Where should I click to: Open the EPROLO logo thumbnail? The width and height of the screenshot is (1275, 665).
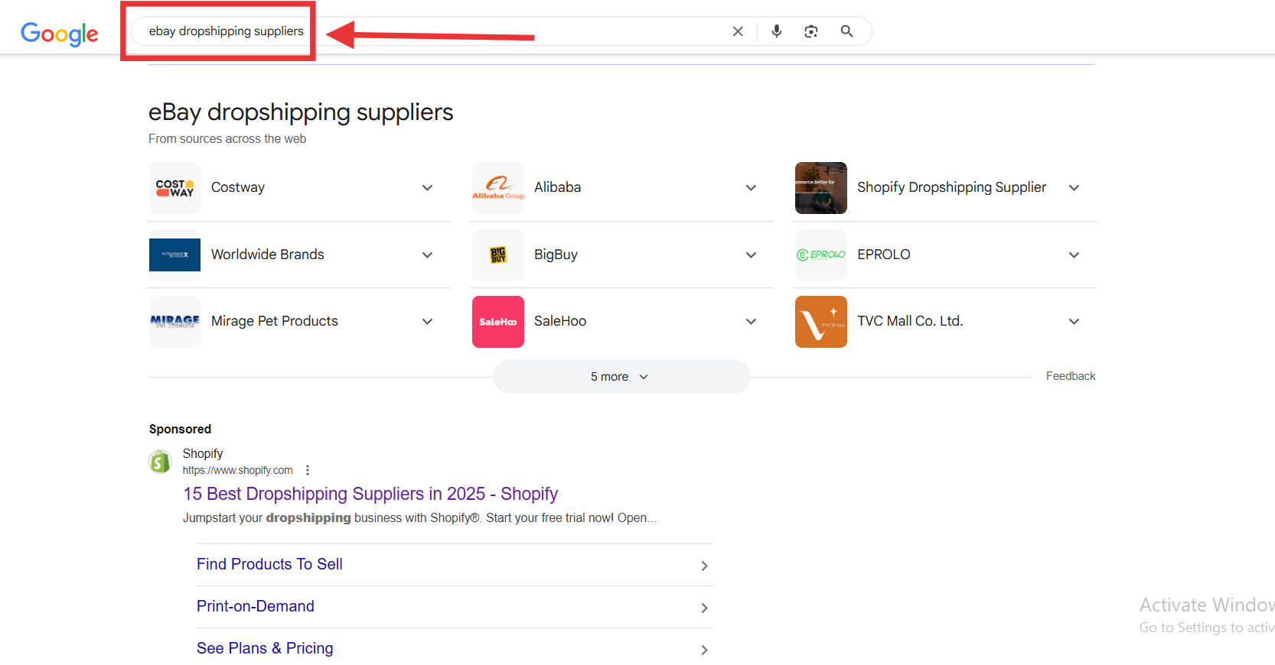tap(821, 255)
